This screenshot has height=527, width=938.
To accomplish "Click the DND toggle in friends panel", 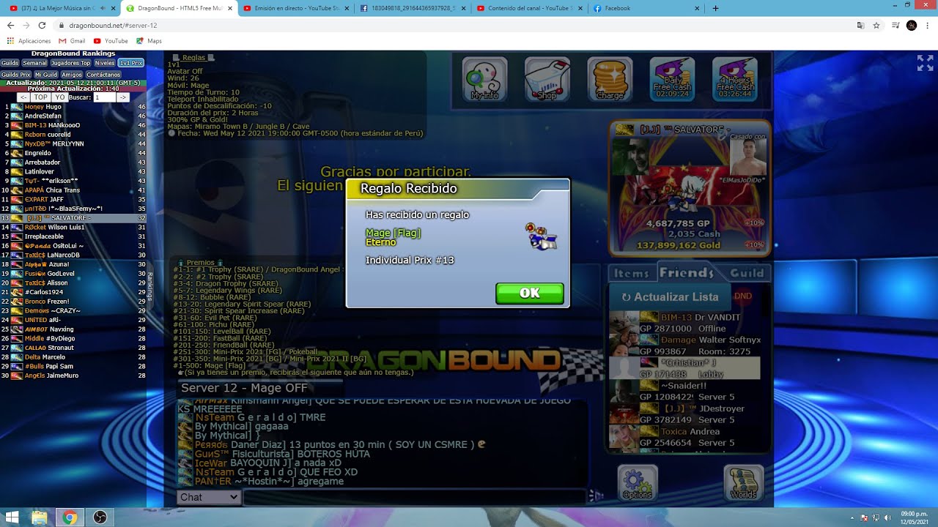I will pyautogui.click(x=742, y=296).
